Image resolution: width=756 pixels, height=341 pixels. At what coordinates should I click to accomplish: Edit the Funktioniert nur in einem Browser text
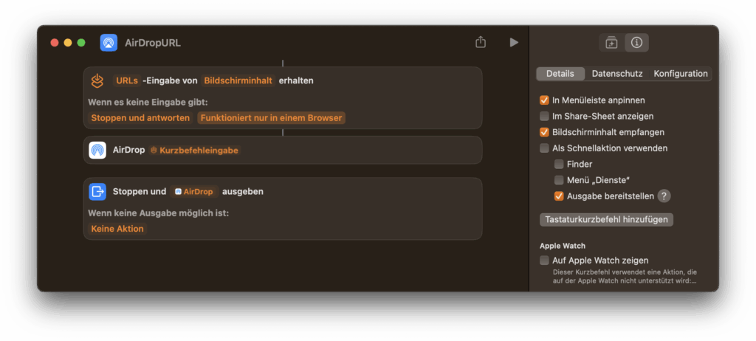click(272, 117)
